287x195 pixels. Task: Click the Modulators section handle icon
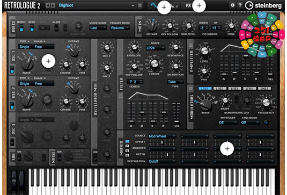(x=191, y=89)
